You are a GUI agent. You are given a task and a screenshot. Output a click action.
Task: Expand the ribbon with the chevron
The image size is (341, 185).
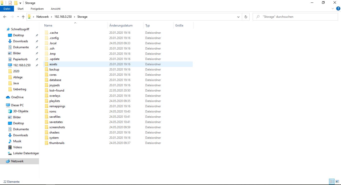[333, 8]
